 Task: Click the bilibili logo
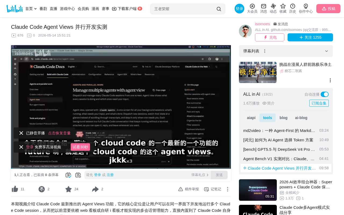pos(15,9)
